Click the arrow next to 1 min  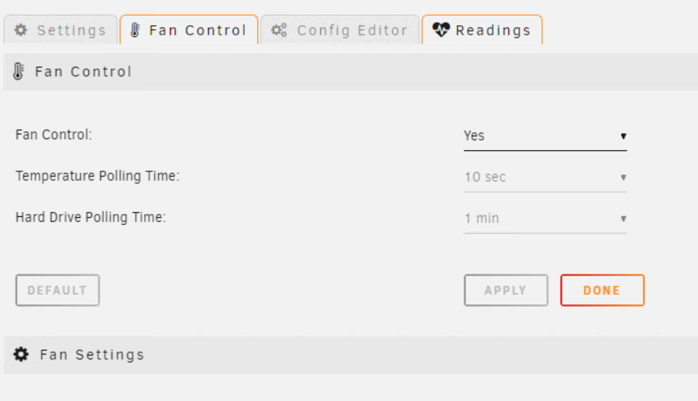[x=623, y=219]
